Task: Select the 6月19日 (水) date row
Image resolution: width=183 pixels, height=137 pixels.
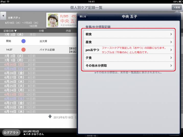Action: tap(38, 111)
